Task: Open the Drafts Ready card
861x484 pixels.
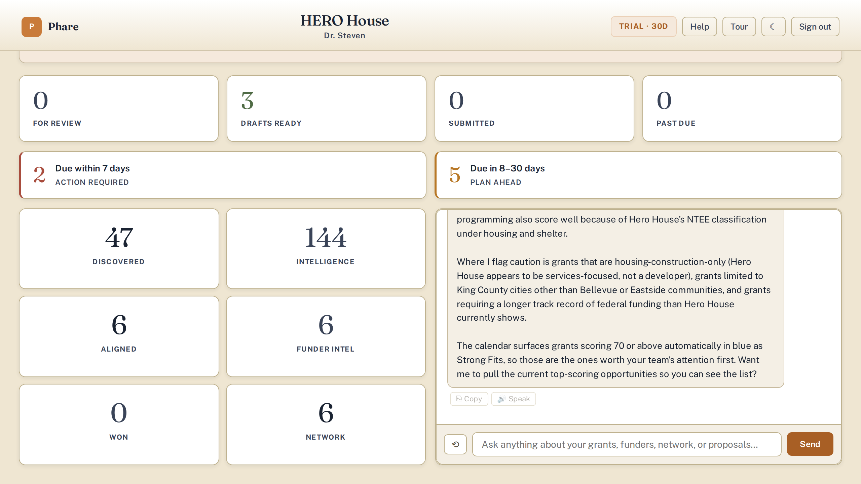Action: point(327,109)
